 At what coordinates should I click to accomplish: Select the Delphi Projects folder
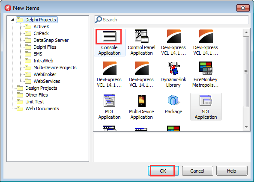tap(37, 20)
